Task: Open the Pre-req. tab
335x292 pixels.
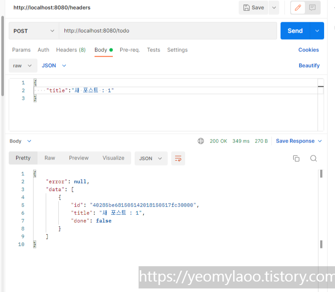Action: coord(130,50)
